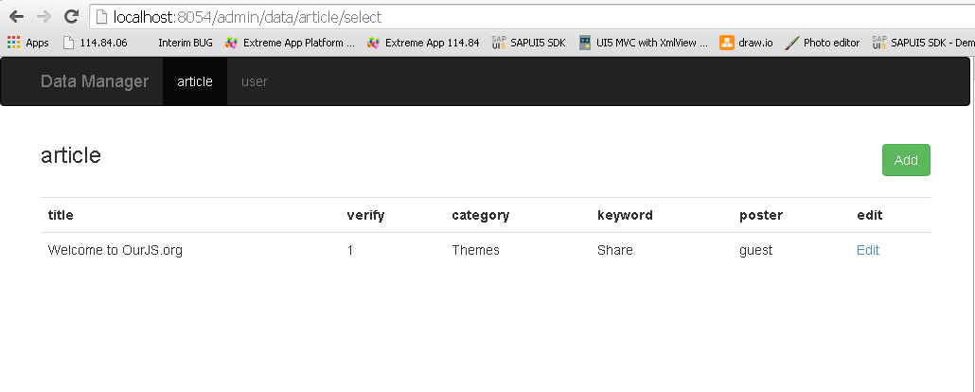Select the article tab in navbar
Image resolution: width=975 pixels, height=392 pixels.
195,81
